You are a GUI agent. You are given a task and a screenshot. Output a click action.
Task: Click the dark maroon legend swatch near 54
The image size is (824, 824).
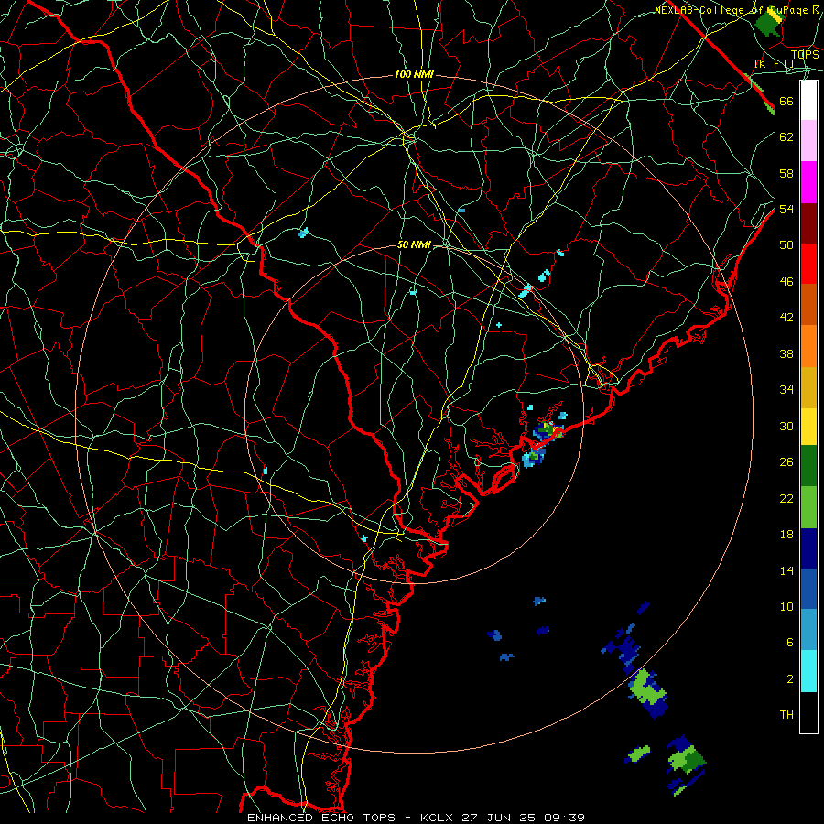click(808, 223)
